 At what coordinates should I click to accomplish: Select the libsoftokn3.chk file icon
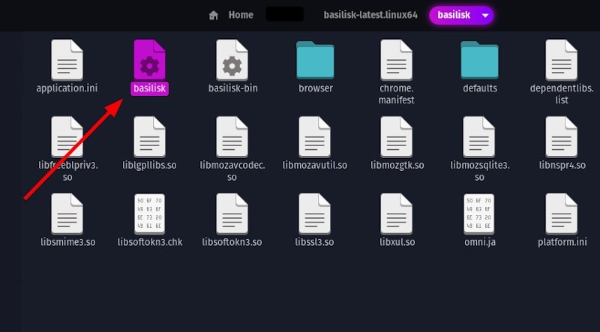click(149, 214)
